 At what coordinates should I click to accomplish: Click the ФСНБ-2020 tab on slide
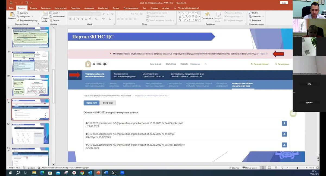point(108,103)
